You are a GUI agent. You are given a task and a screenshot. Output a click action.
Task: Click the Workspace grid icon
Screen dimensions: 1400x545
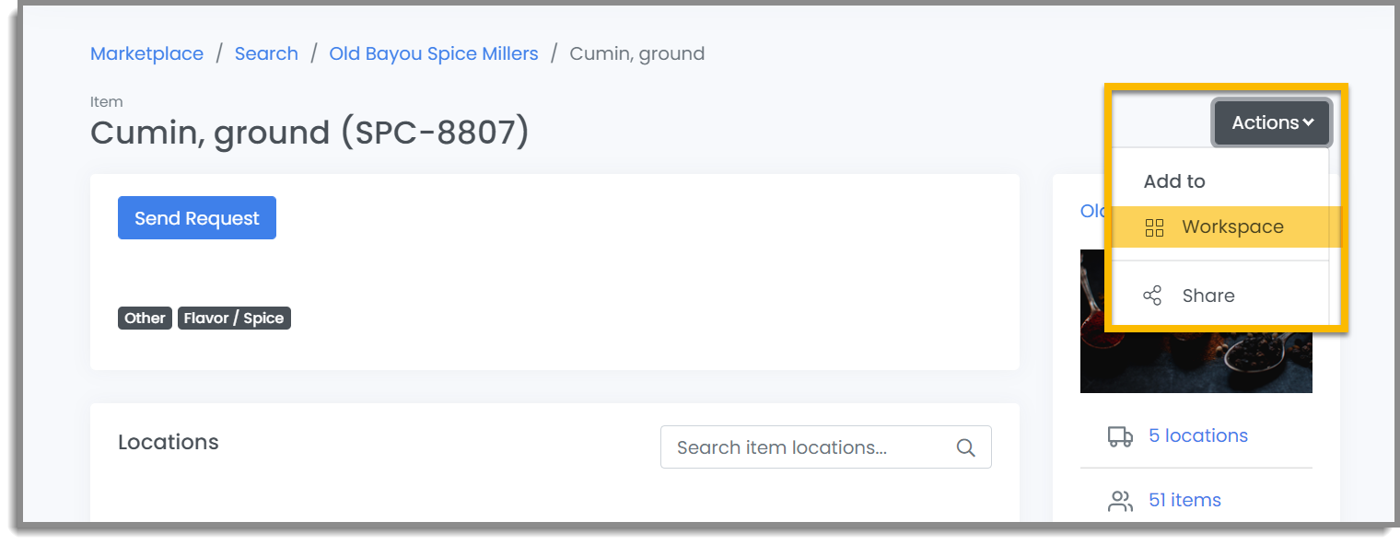click(1154, 227)
